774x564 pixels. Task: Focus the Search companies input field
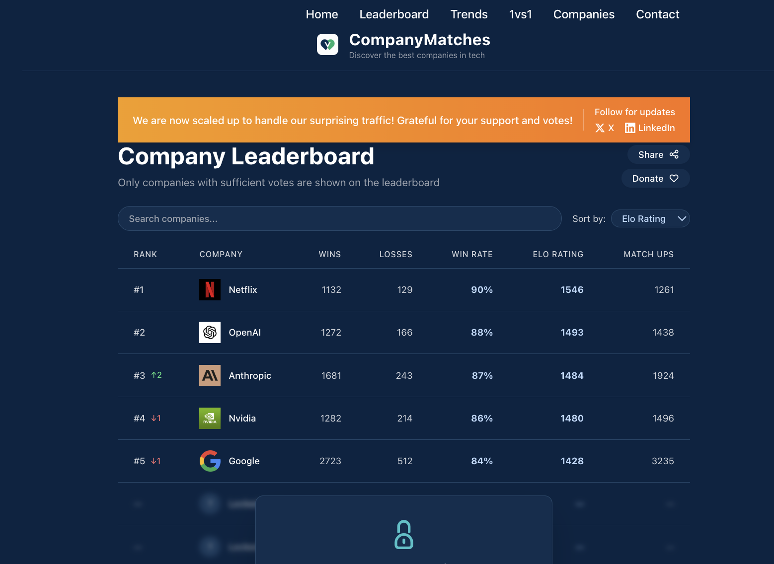(x=340, y=218)
